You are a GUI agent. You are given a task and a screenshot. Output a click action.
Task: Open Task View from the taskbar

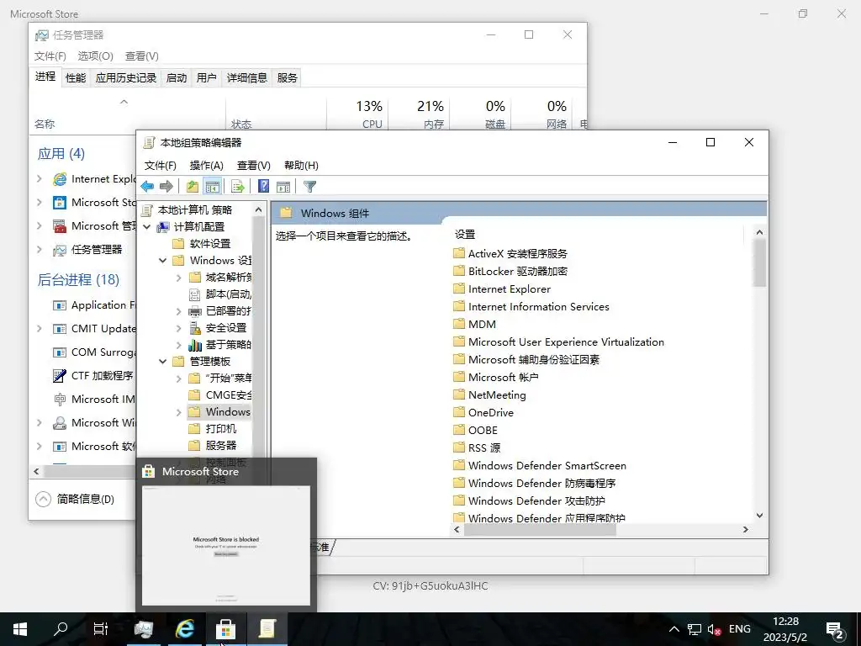point(101,629)
